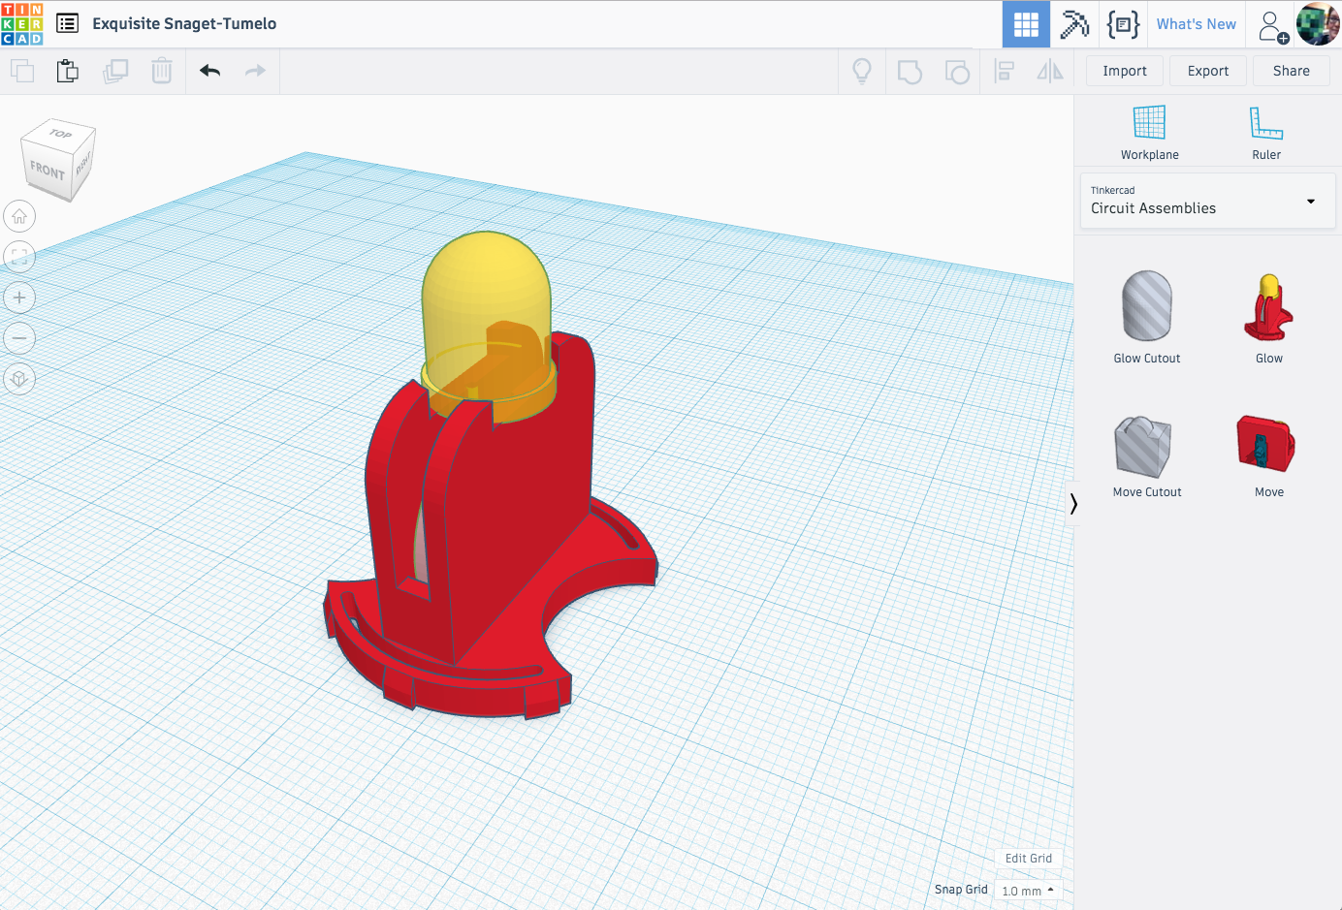Open the What's New link
This screenshot has height=910, width=1342.
tap(1196, 24)
